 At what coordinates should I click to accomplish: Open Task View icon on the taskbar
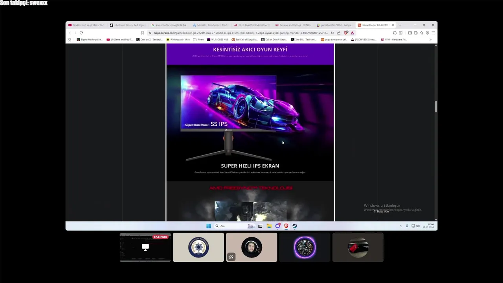260,226
